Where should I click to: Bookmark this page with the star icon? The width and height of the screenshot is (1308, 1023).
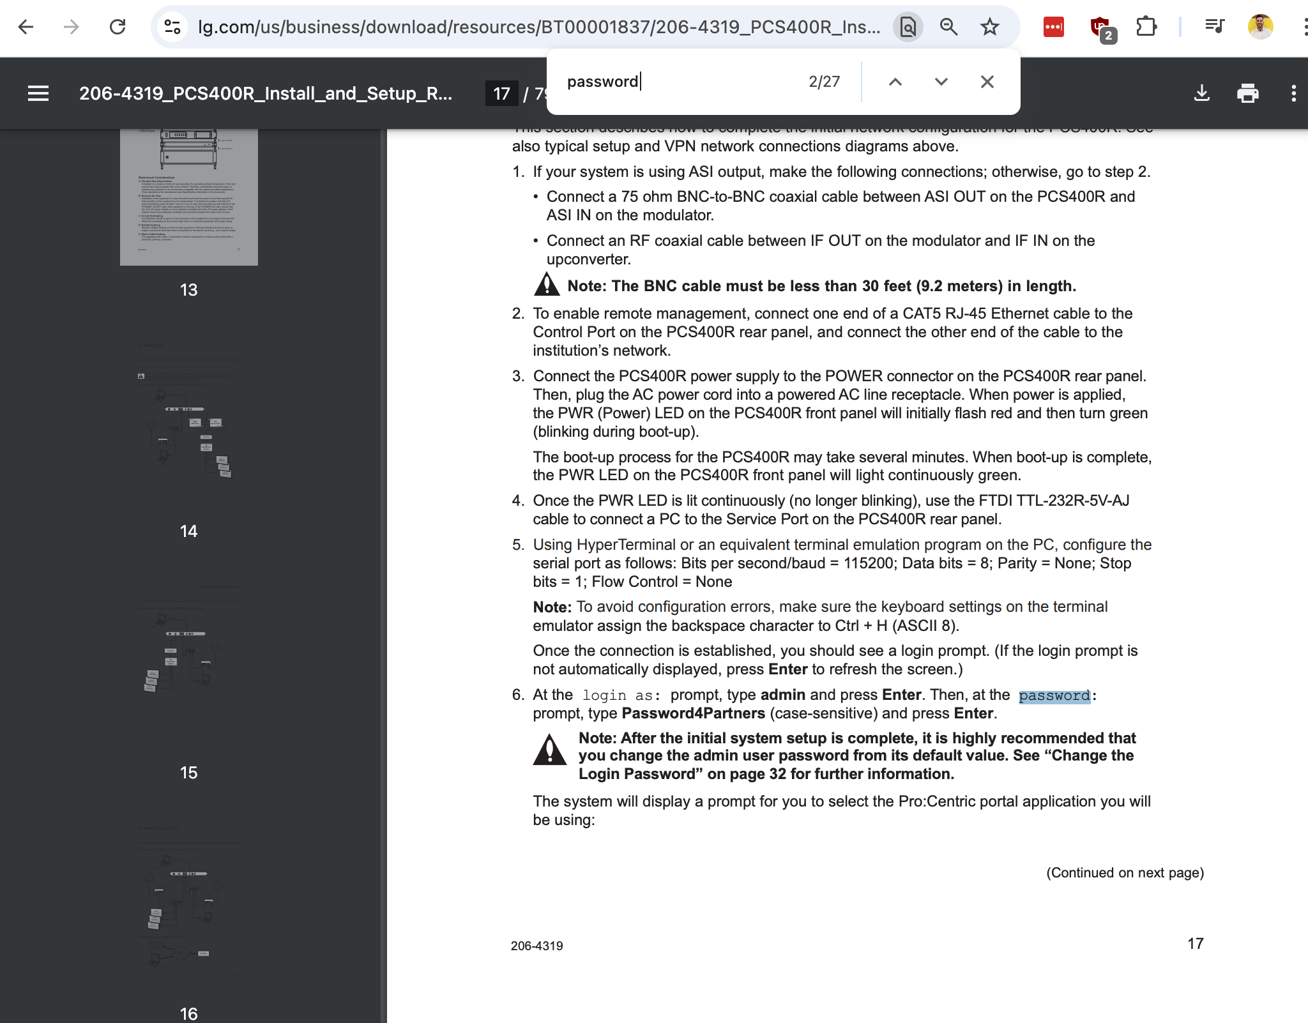click(x=989, y=27)
